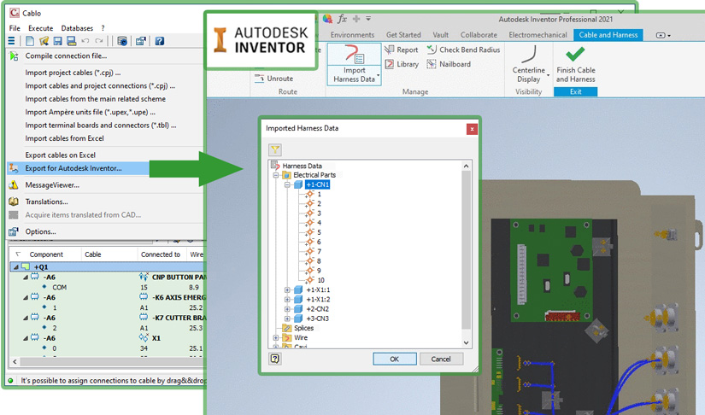705x415 pixels.
Task: Switch to the Cable and Harness ribbon tab
Action: [x=608, y=34]
